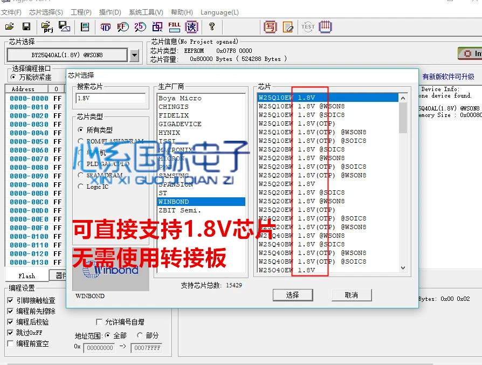Open the 工程(P) menu
This screenshot has width=482, height=365.
click(x=81, y=12)
